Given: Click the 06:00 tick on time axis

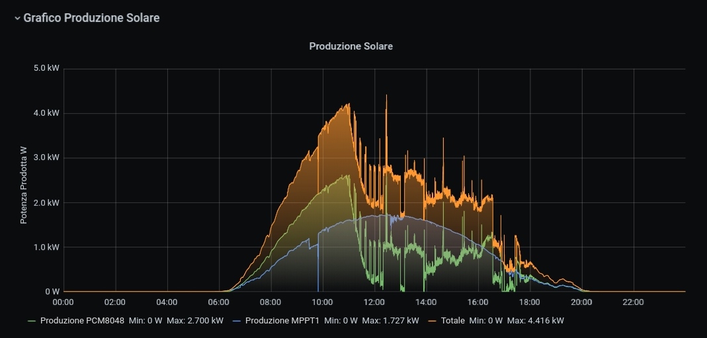Looking at the screenshot, I should coord(218,302).
